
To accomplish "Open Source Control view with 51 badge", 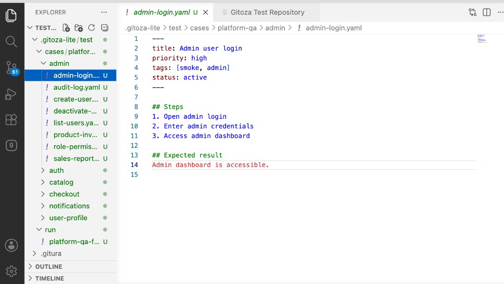I will click(12, 68).
